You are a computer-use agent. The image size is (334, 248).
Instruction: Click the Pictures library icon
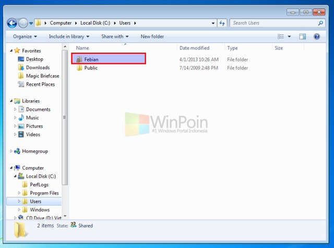point(21,126)
